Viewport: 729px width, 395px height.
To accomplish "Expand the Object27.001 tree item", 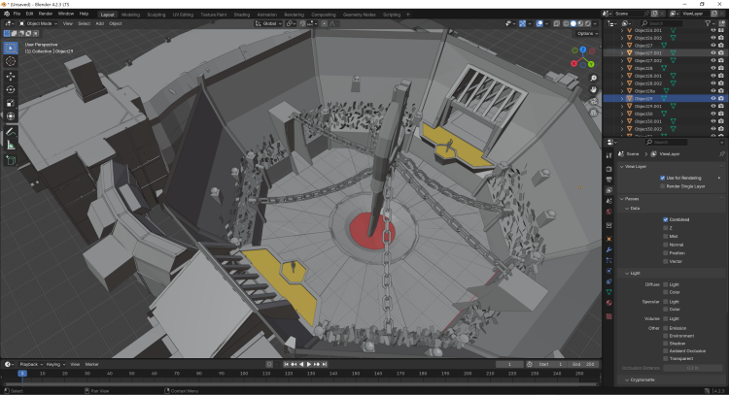I will tap(622, 52).
